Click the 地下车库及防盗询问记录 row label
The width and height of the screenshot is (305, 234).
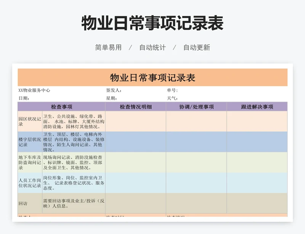tap(30, 162)
